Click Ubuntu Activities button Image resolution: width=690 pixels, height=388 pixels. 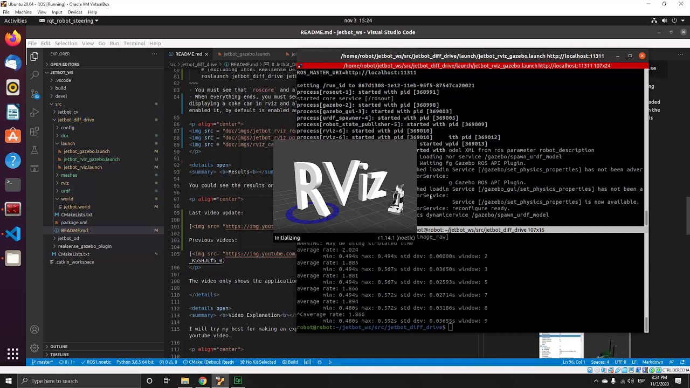pyautogui.click(x=16, y=20)
